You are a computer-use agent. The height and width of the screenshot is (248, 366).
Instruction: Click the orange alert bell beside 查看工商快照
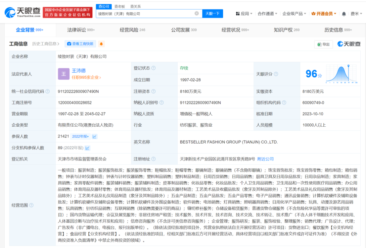tap(101, 44)
